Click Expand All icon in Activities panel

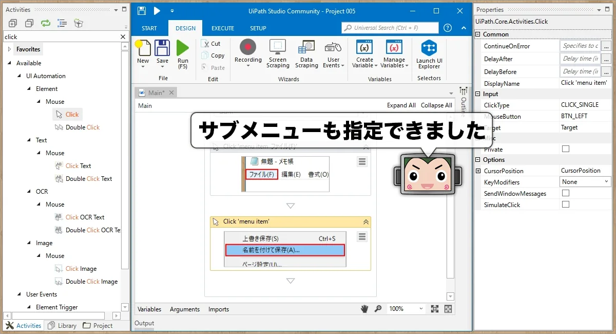[13, 23]
